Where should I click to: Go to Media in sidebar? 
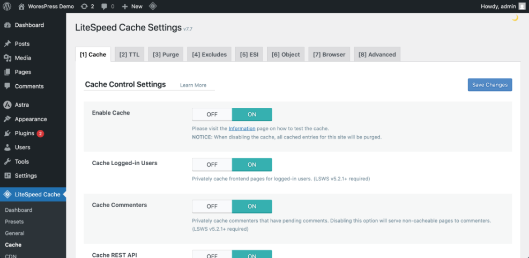(23, 58)
